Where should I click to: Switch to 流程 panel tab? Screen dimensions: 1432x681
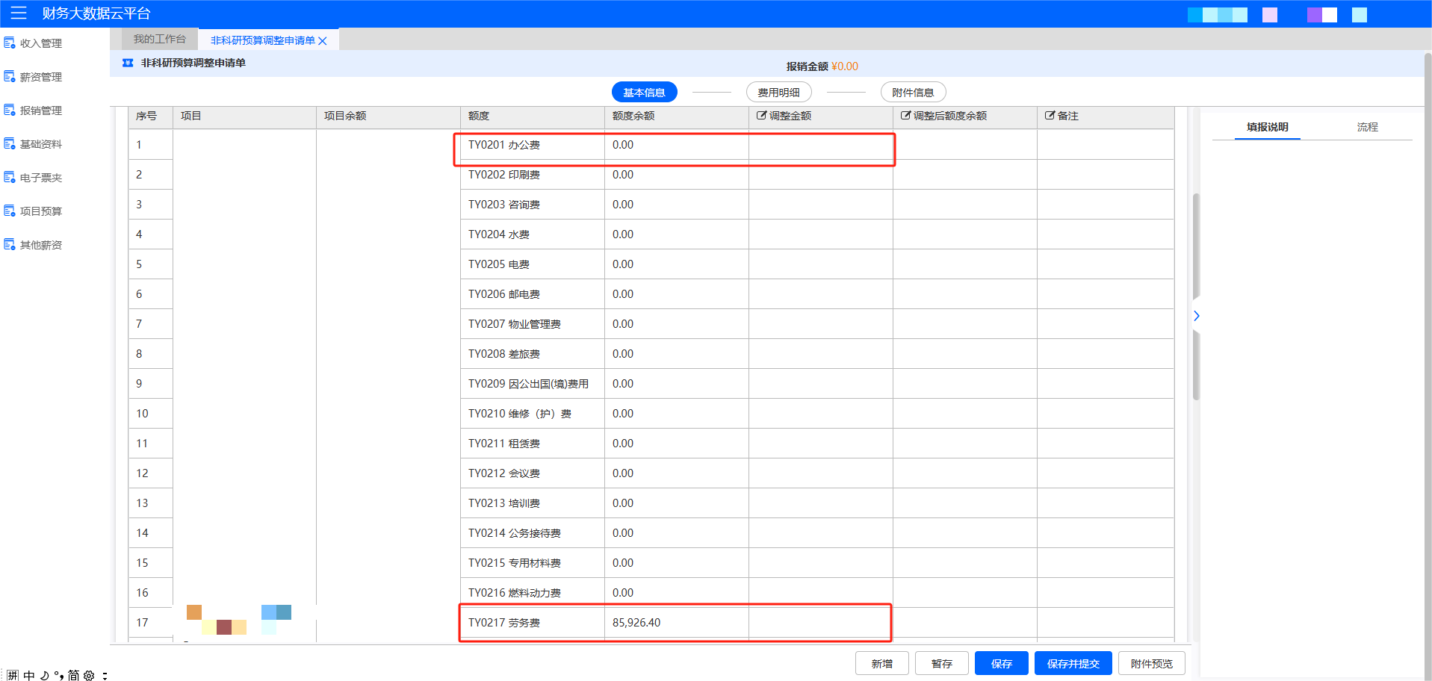tap(1367, 127)
